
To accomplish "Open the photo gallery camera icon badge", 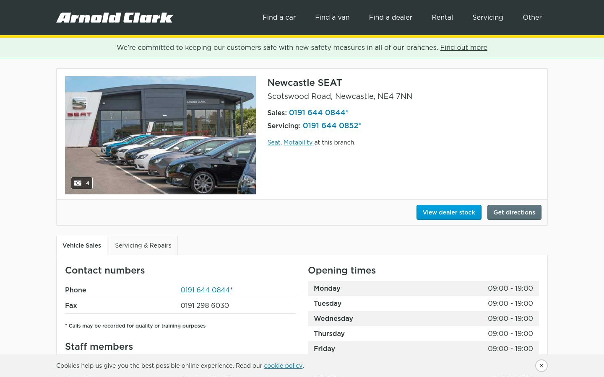I will pos(82,183).
